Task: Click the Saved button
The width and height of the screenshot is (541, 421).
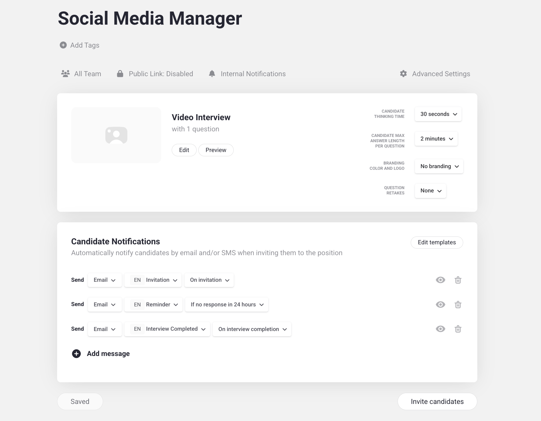Action: (x=80, y=401)
